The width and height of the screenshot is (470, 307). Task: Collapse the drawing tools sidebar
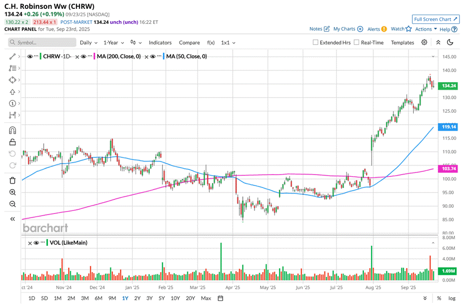(x=12, y=219)
